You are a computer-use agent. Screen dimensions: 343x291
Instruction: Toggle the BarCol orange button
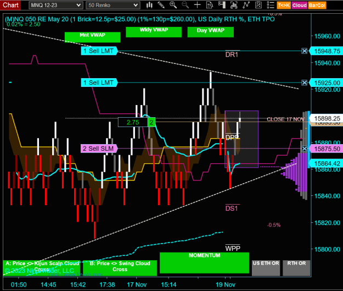coord(317,6)
